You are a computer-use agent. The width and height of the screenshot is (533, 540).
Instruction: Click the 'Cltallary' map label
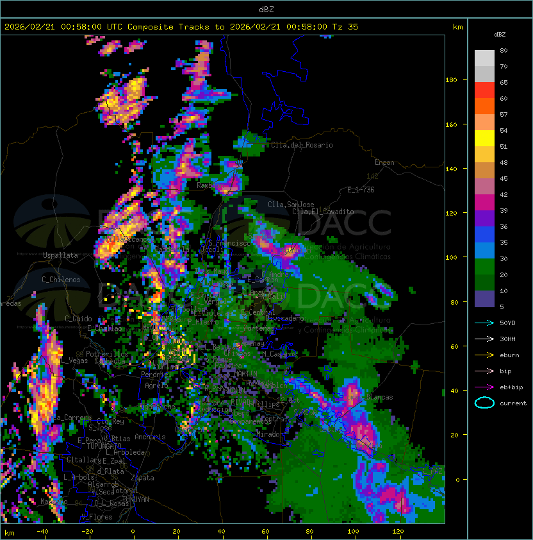(x=84, y=460)
